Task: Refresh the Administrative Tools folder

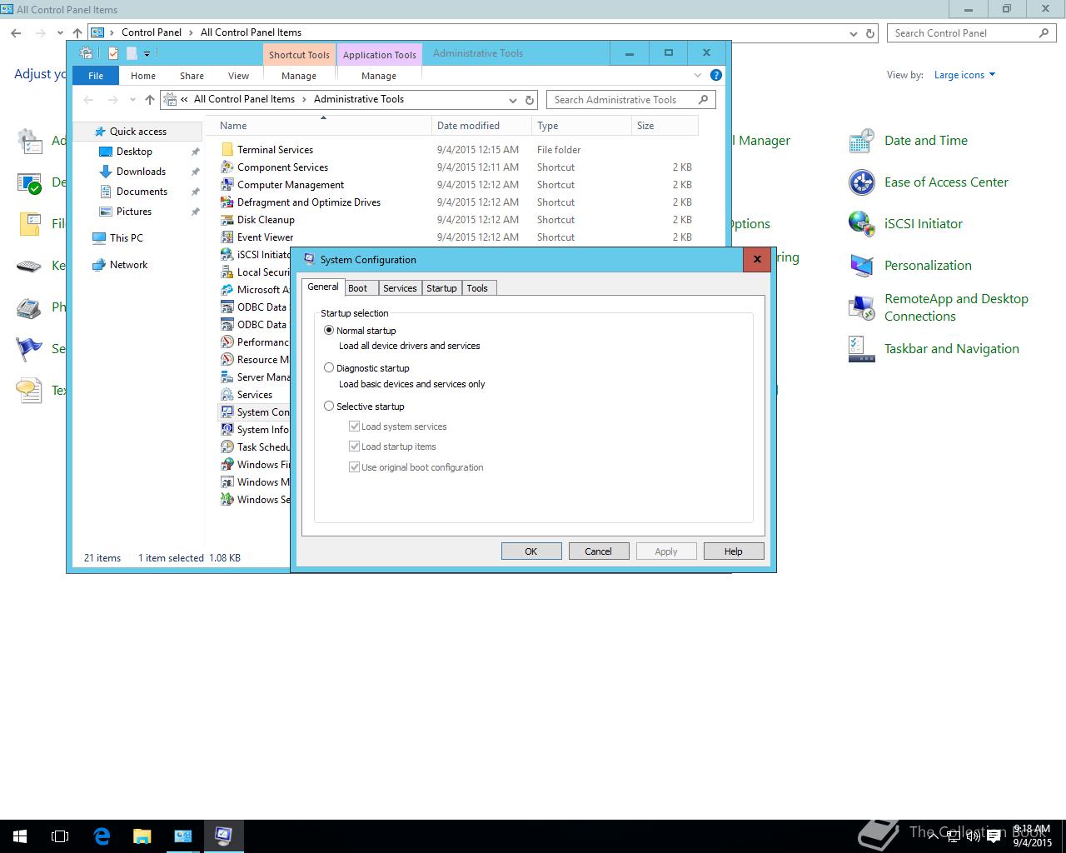Action: point(530,100)
